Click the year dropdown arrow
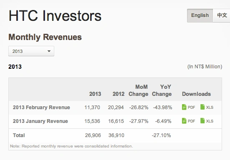This screenshot has height=160, width=230. (49, 51)
